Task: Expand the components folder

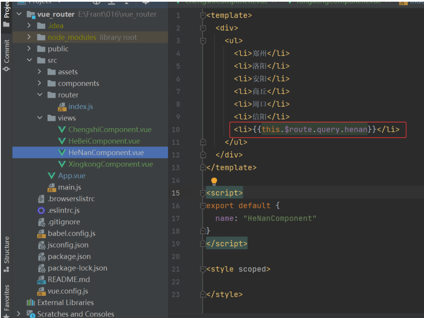Action: [40, 83]
